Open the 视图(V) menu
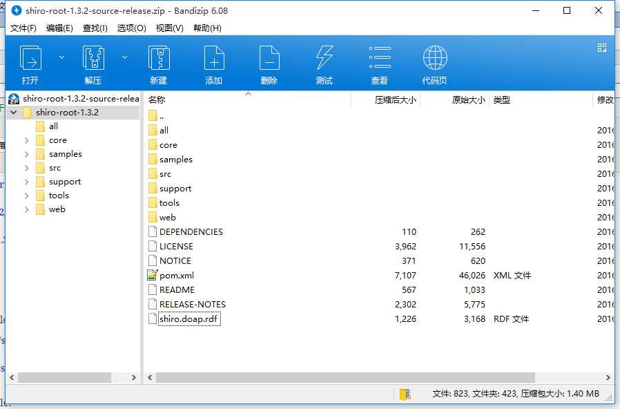Image resolution: width=620 pixels, height=409 pixels. pyautogui.click(x=170, y=28)
